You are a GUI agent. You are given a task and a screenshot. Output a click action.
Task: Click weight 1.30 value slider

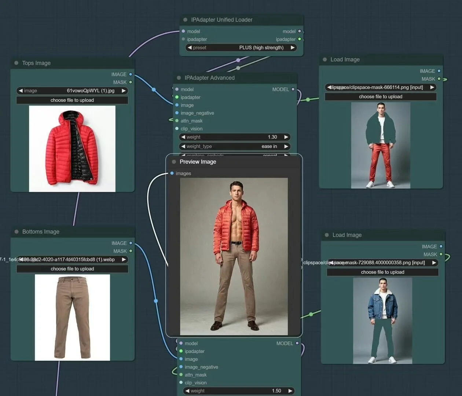(235, 137)
